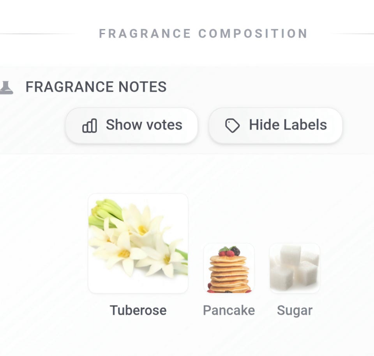Click the Pancake label
This screenshot has height=356, width=374.
[x=229, y=310]
